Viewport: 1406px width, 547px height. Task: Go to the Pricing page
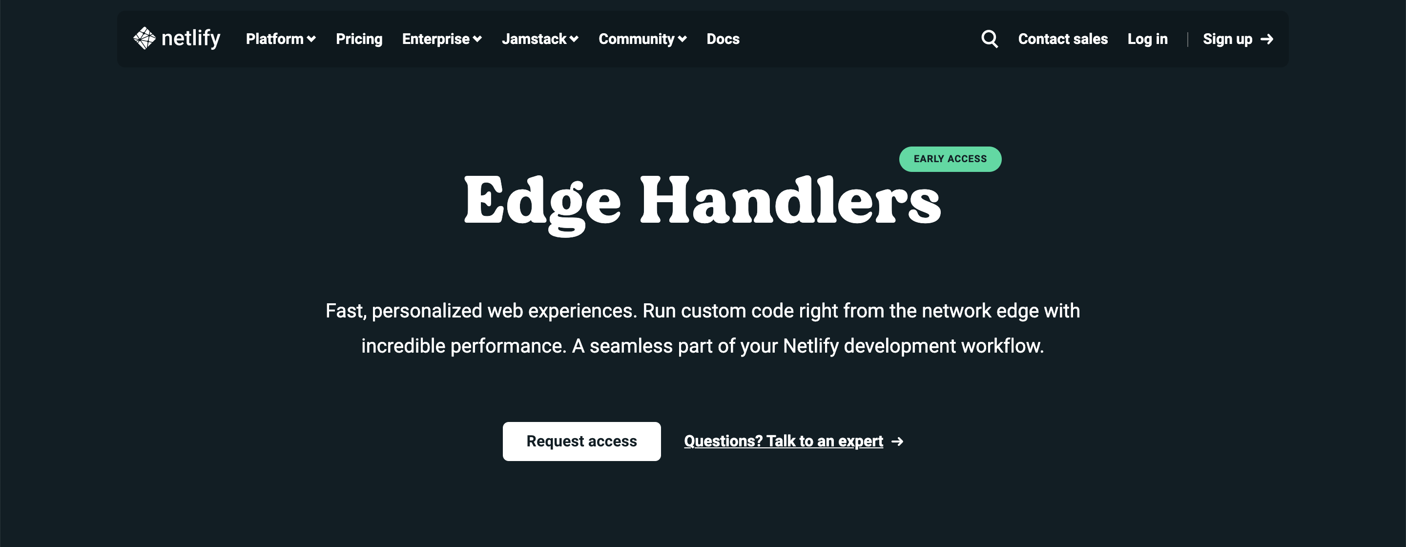[359, 39]
